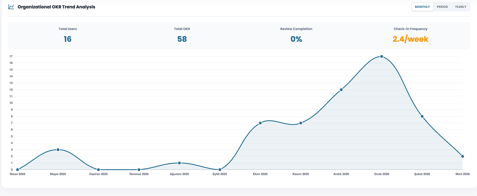
Task: Click the y-axis label 17
Action: click(x=11, y=57)
